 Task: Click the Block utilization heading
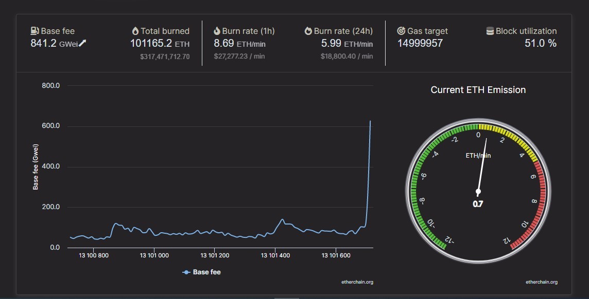coord(526,31)
